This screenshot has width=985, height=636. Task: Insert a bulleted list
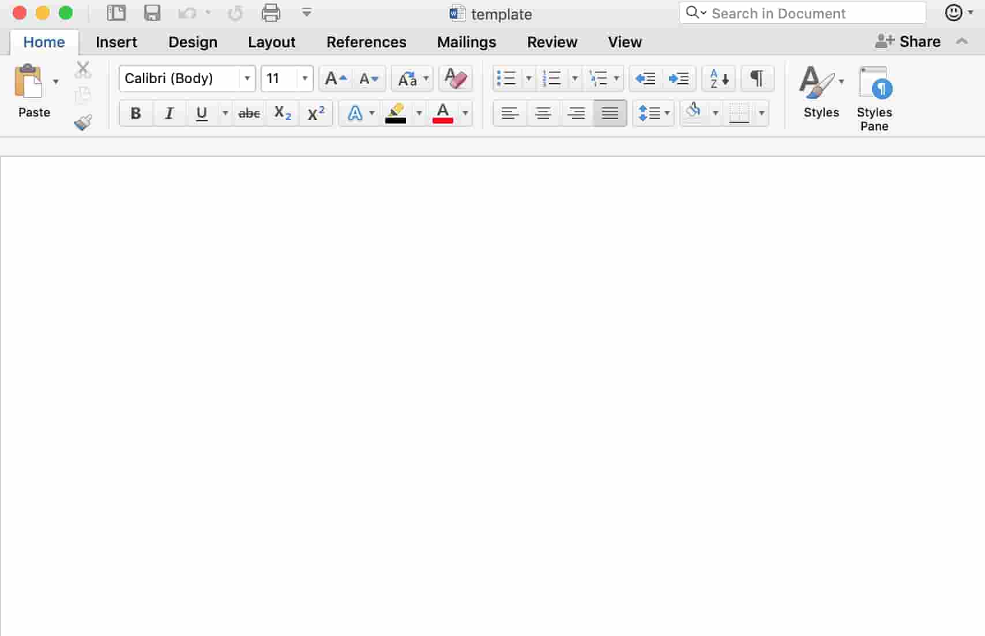506,78
